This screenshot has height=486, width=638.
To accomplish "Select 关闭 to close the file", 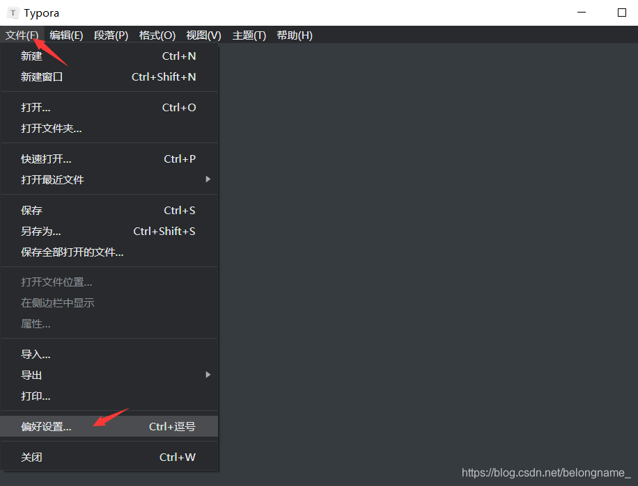I will click(109, 457).
